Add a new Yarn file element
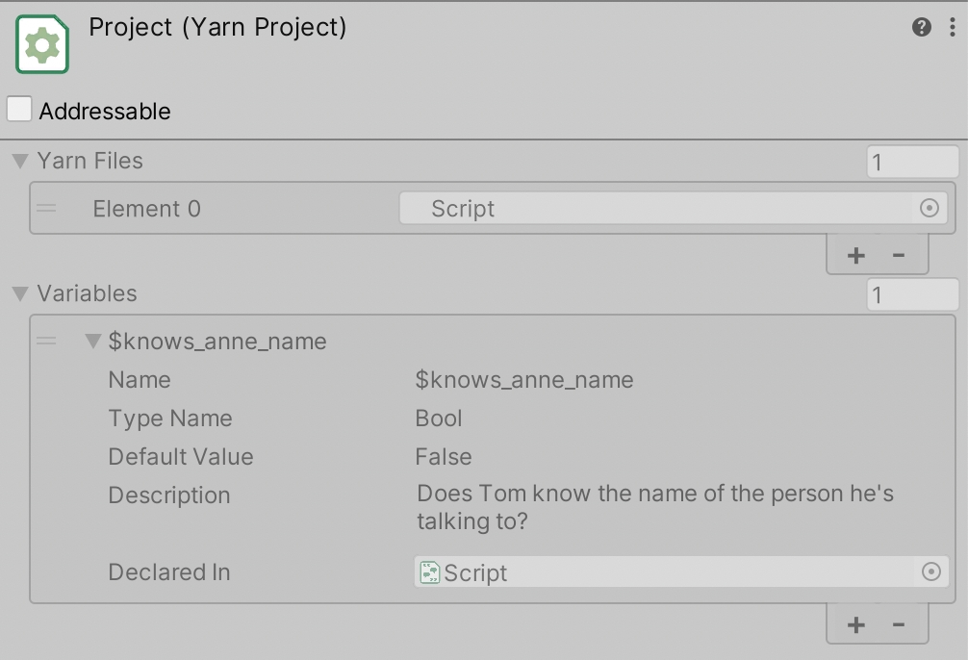The width and height of the screenshot is (968, 660). pos(855,255)
